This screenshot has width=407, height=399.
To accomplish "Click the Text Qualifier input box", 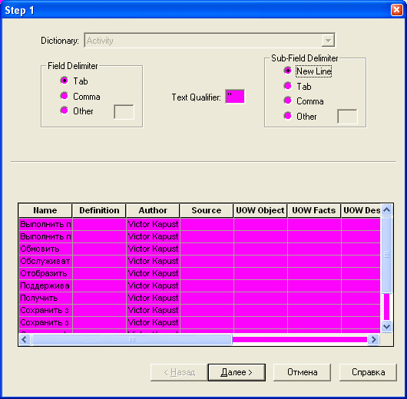I will coord(235,97).
